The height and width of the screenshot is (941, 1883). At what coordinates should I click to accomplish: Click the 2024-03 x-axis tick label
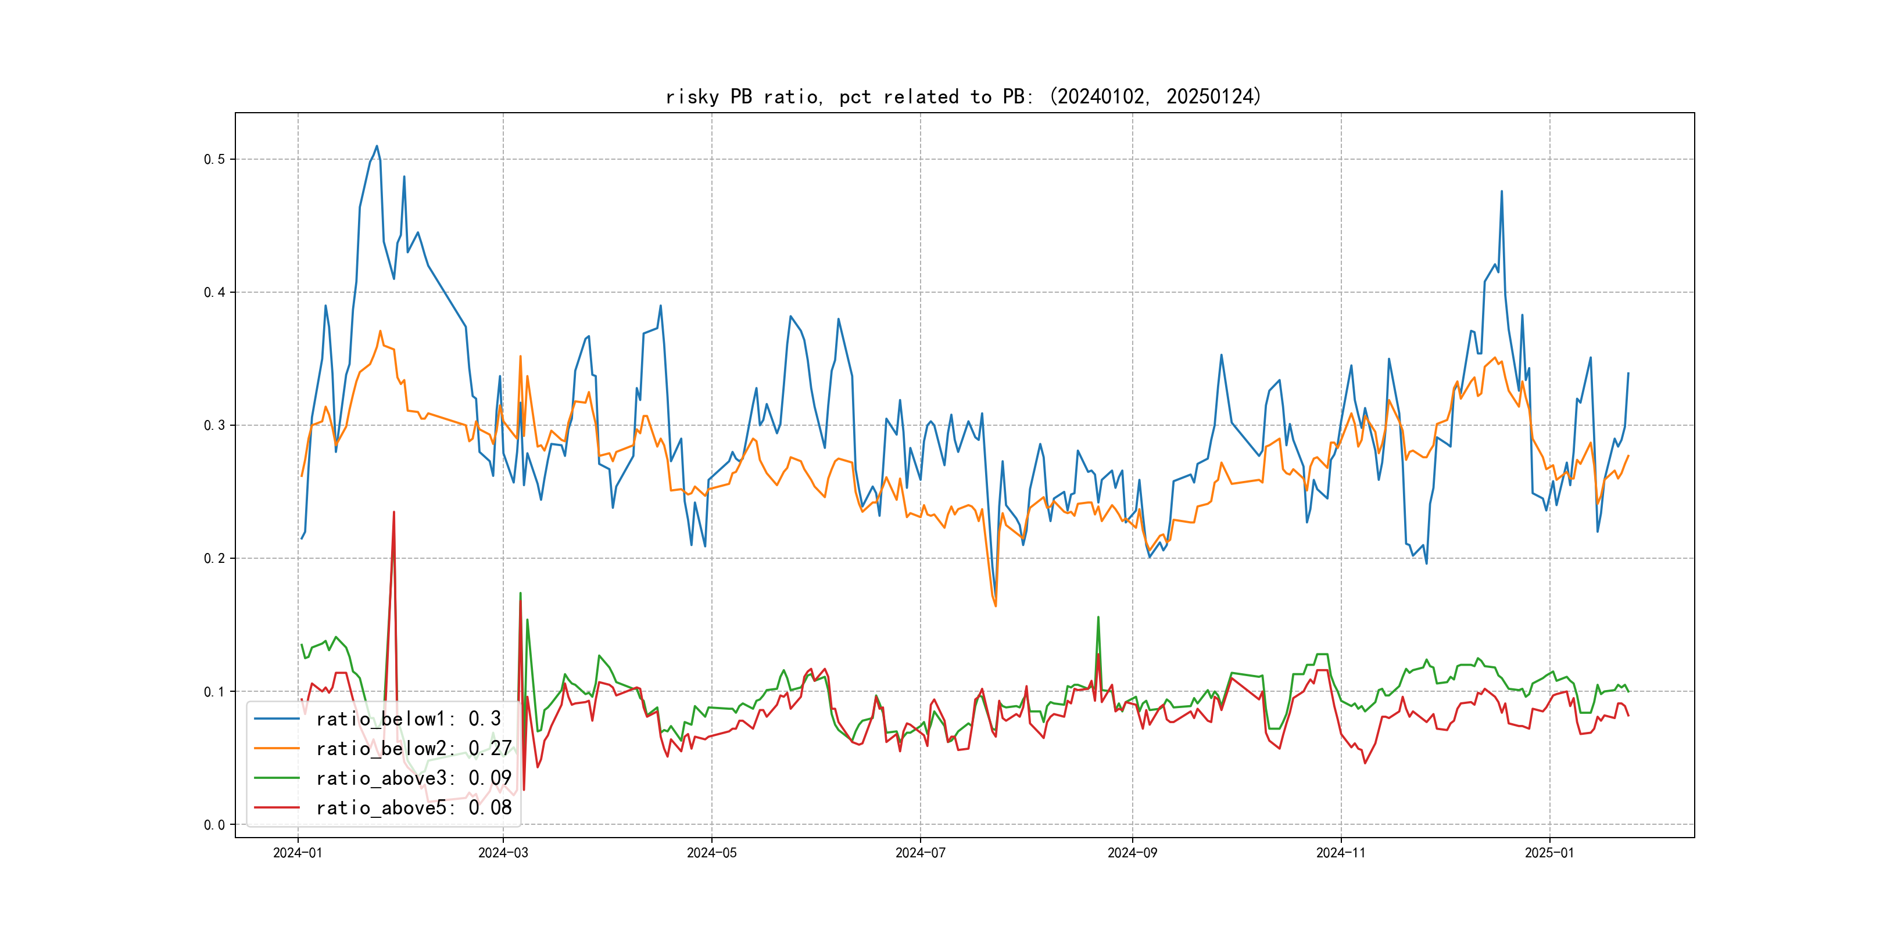(503, 853)
